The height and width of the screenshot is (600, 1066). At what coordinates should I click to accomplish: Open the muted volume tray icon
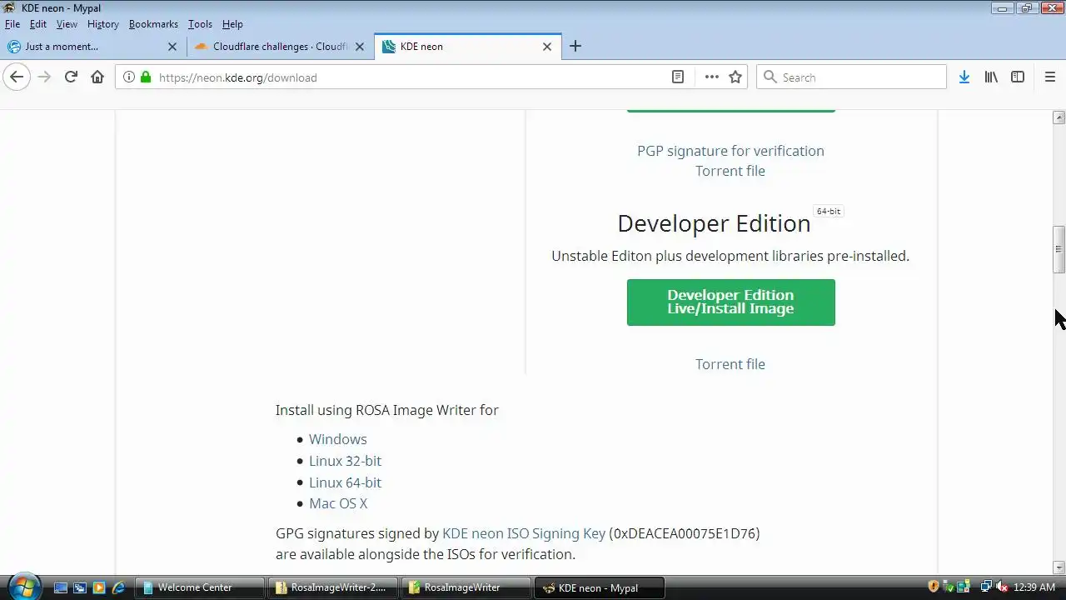coord(1001,587)
